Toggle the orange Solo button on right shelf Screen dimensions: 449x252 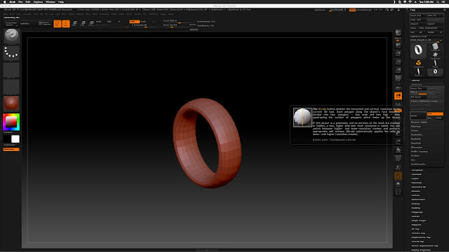pyautogui.click(x=398, y=96)
